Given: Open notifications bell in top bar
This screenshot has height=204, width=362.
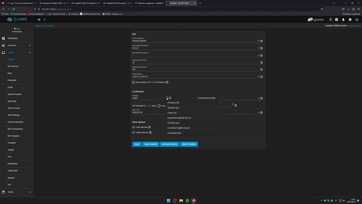Looking at the screenshot, I should click(x=343, y=20).
